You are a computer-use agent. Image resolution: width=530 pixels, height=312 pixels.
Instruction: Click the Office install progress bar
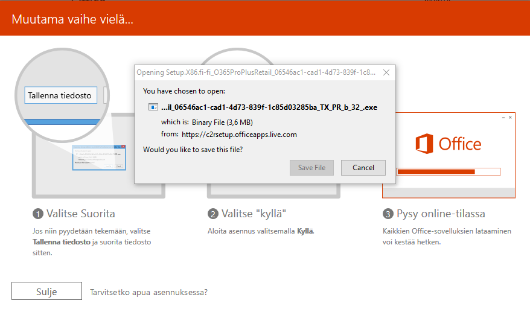(448, 172)
